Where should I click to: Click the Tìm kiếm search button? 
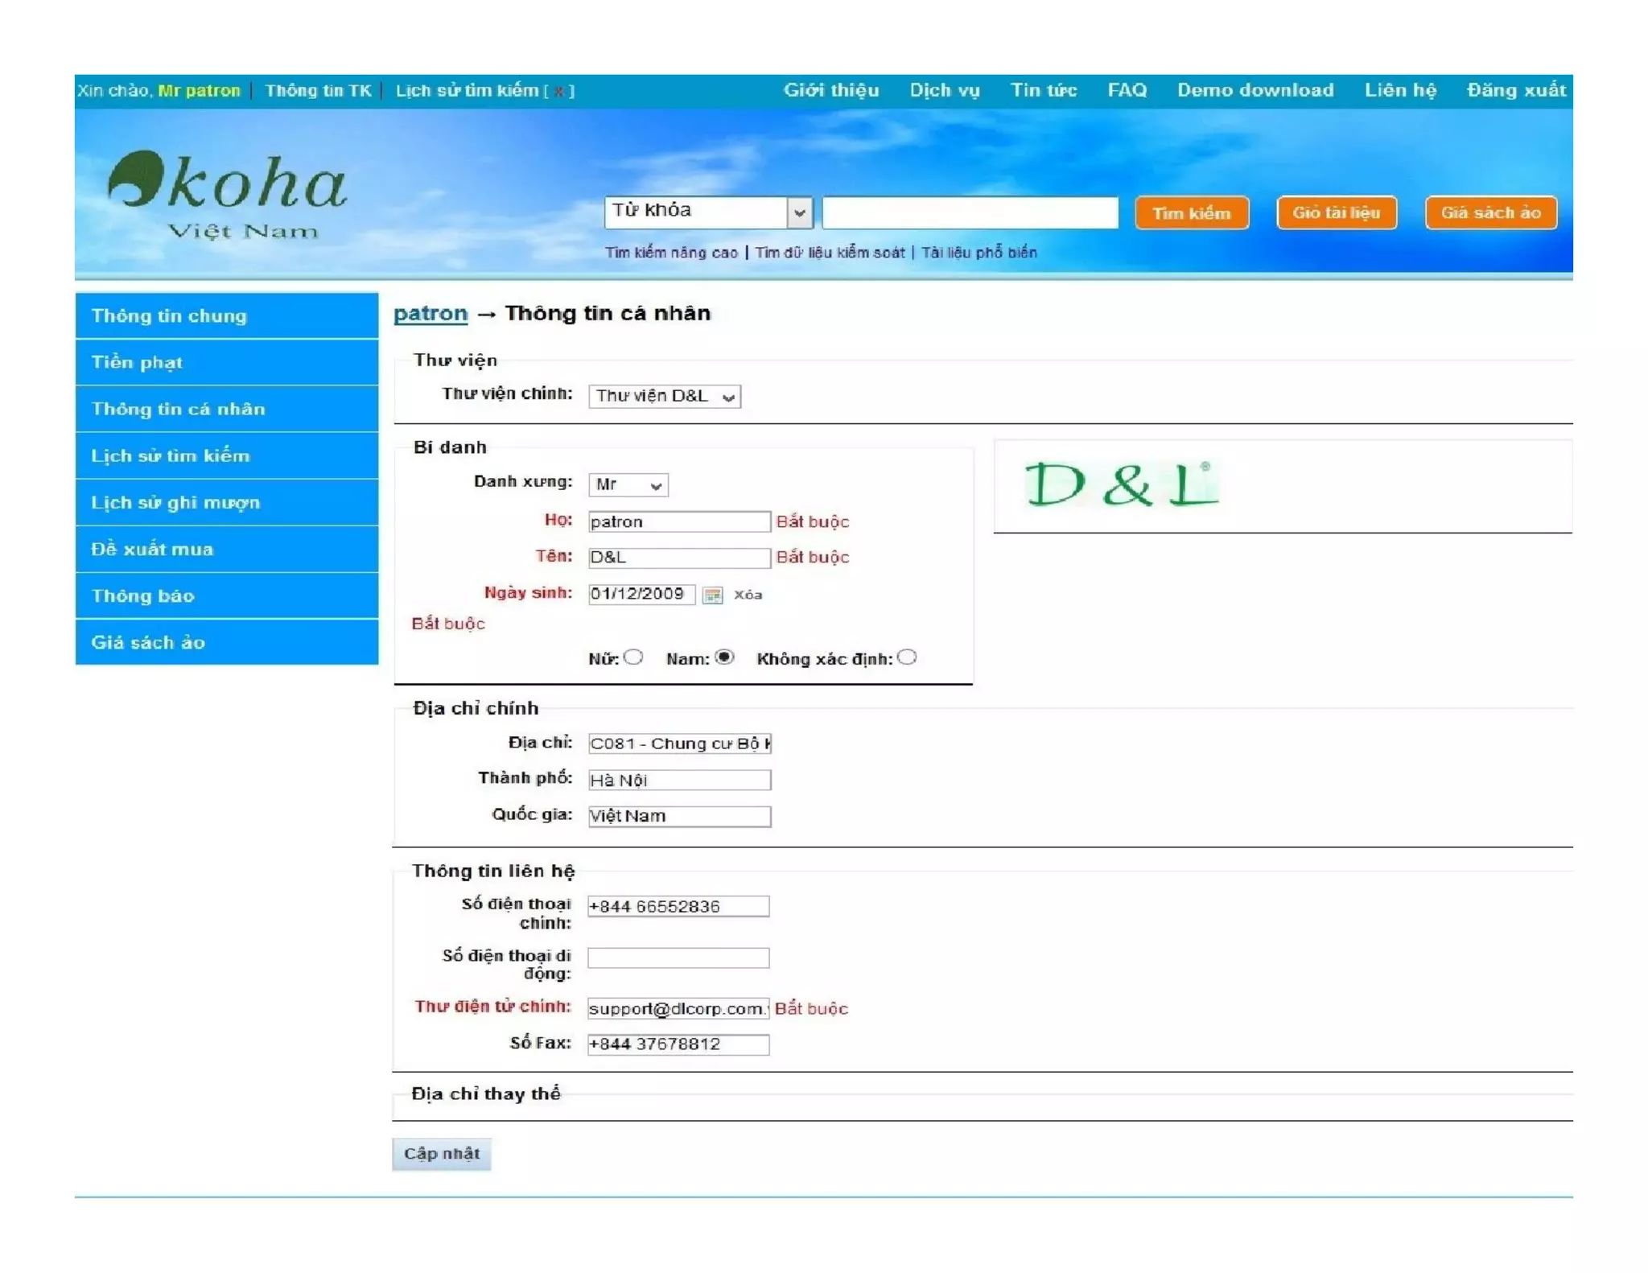coord(1191,213)
